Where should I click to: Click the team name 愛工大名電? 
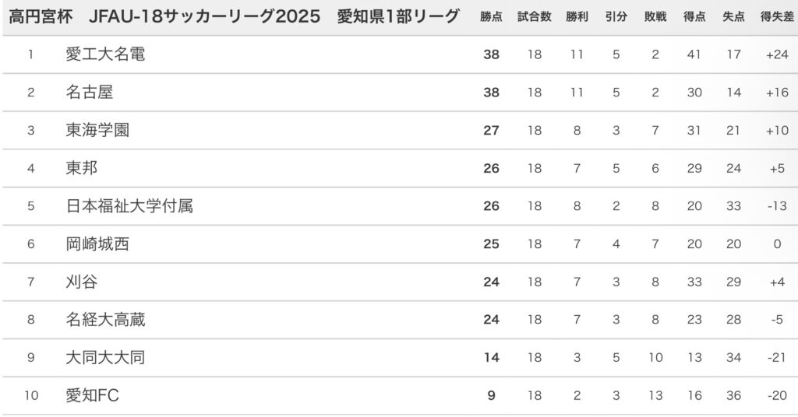105,54
